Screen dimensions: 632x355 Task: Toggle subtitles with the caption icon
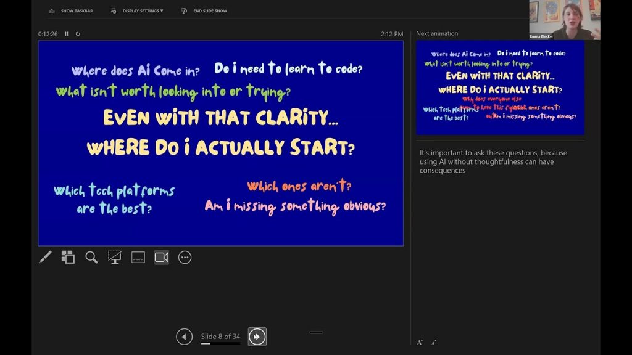138,258
